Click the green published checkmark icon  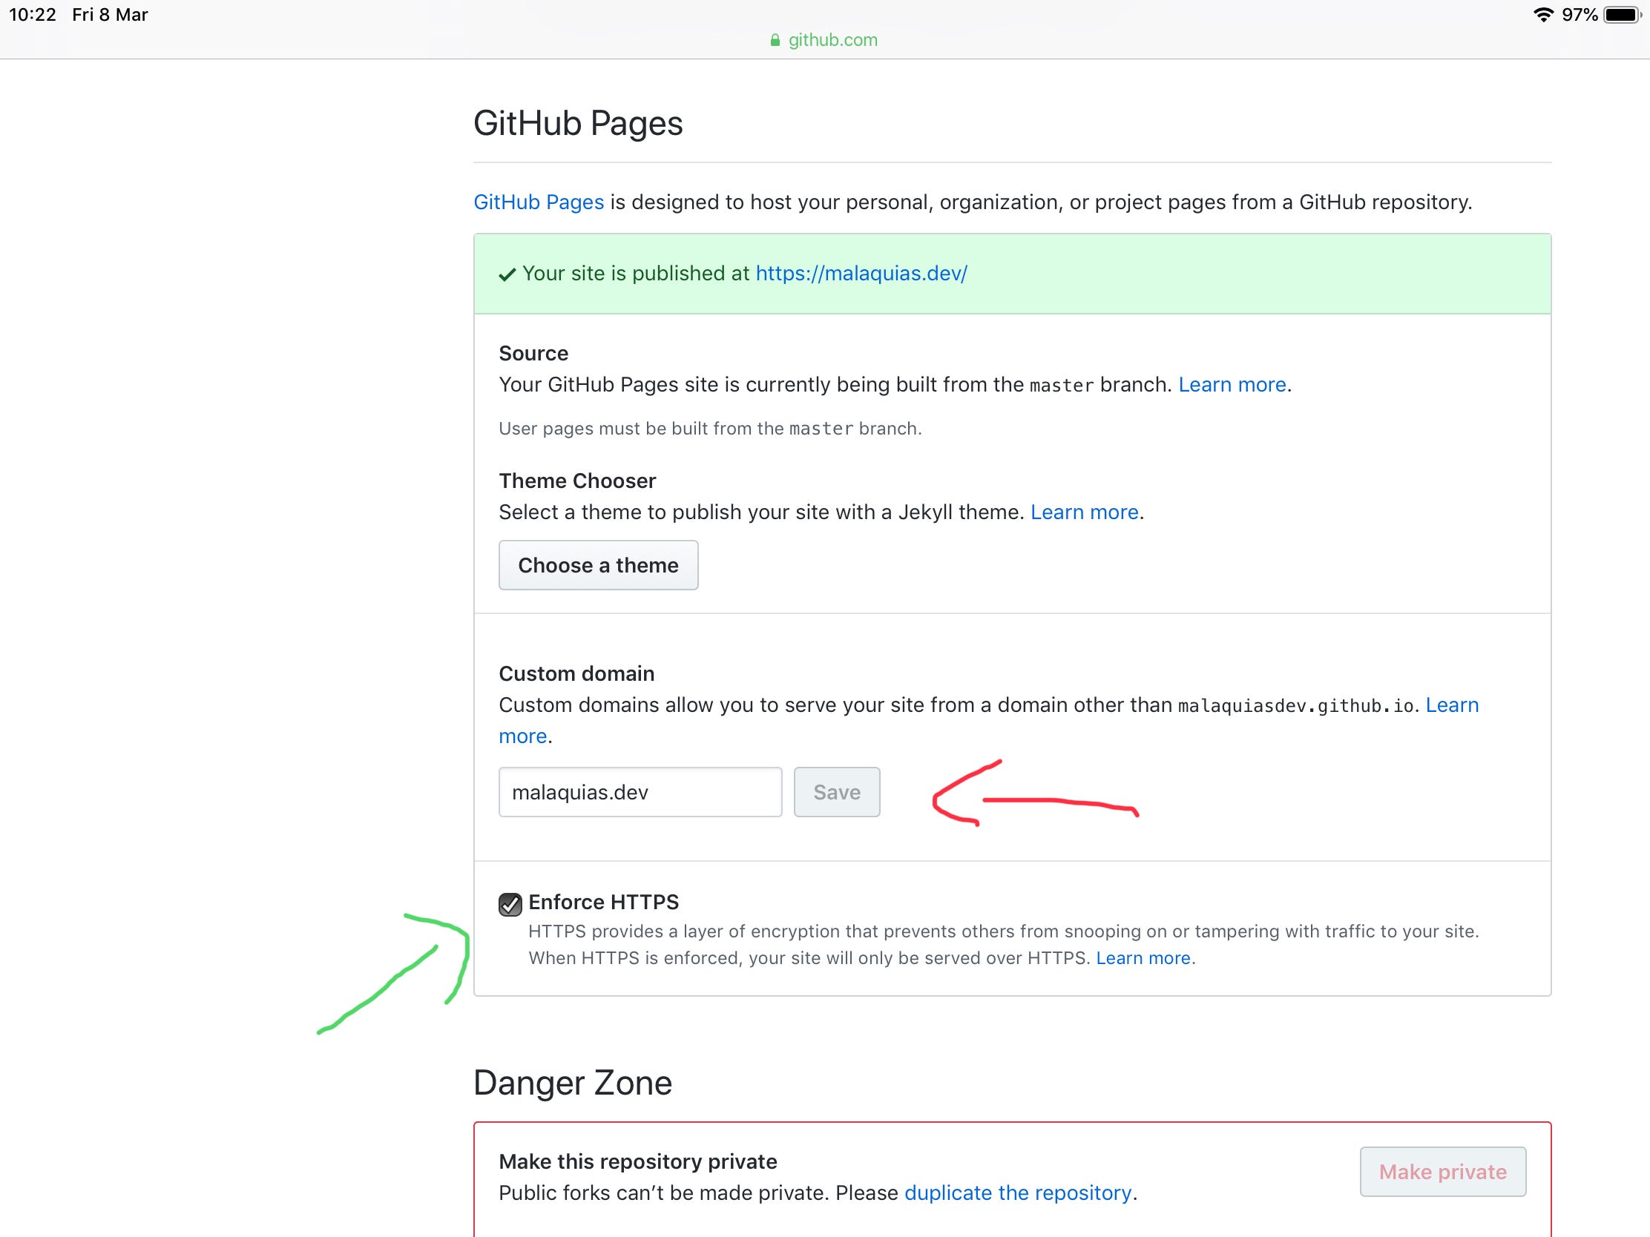tap(507, 275)
